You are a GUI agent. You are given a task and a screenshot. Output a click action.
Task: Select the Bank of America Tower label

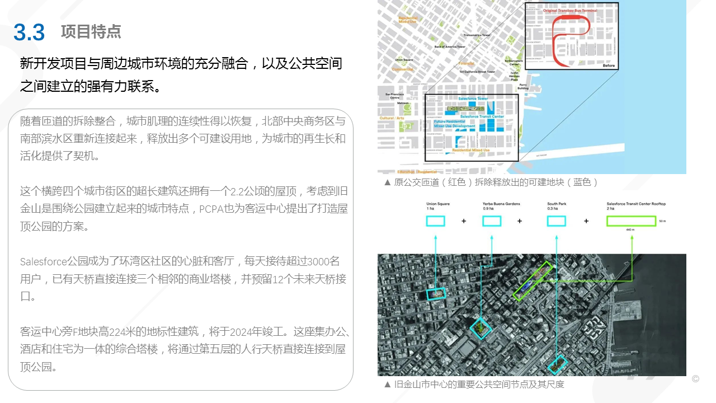450,46
